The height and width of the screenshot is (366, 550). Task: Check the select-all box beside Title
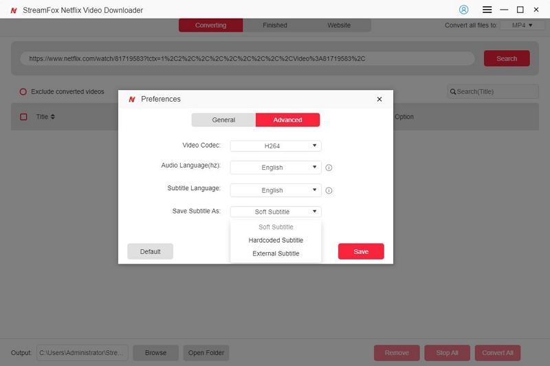click(x=23, y=117)
